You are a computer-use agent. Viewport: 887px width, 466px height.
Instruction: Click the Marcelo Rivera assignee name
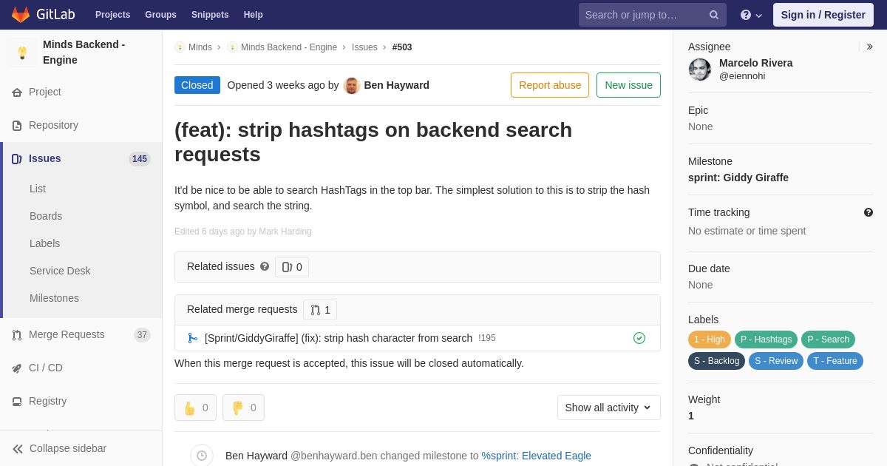point(756,63)
